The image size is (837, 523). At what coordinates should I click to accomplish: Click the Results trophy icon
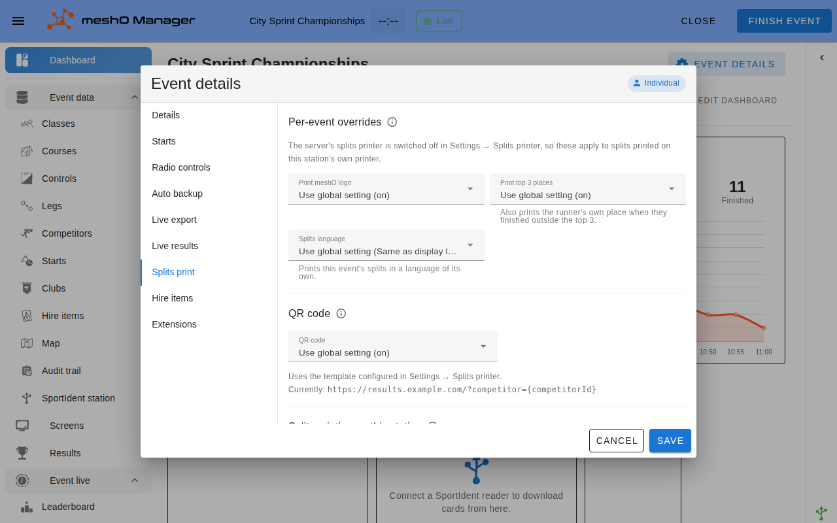[22, 453]
